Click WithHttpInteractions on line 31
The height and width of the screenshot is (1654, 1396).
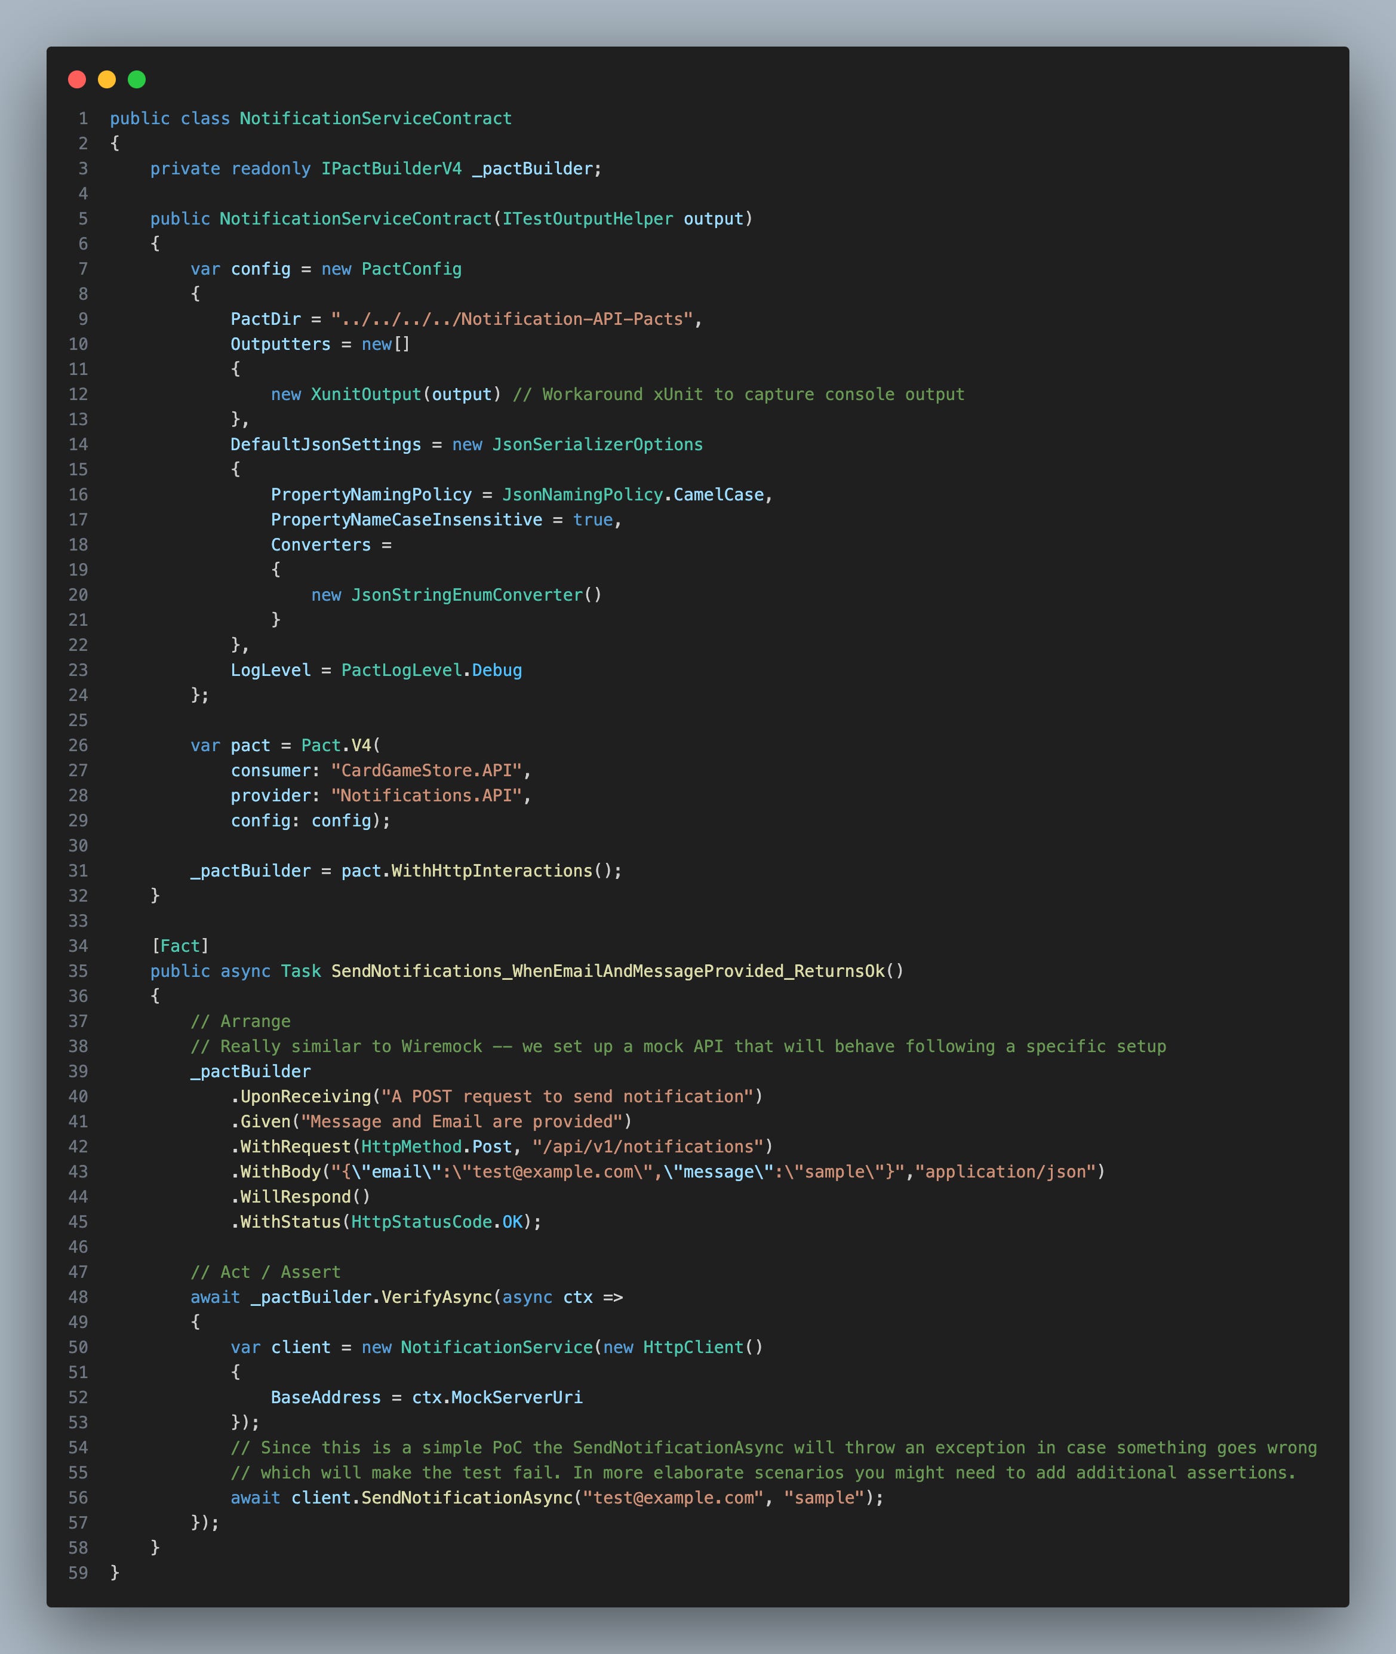tap(491, 871)
